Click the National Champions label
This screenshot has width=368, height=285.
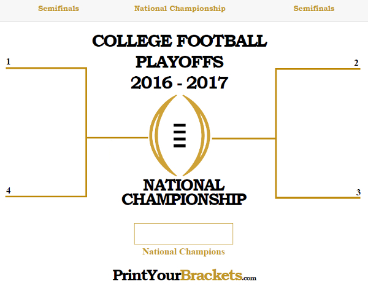pyautogui.click(x=183, y=252)
